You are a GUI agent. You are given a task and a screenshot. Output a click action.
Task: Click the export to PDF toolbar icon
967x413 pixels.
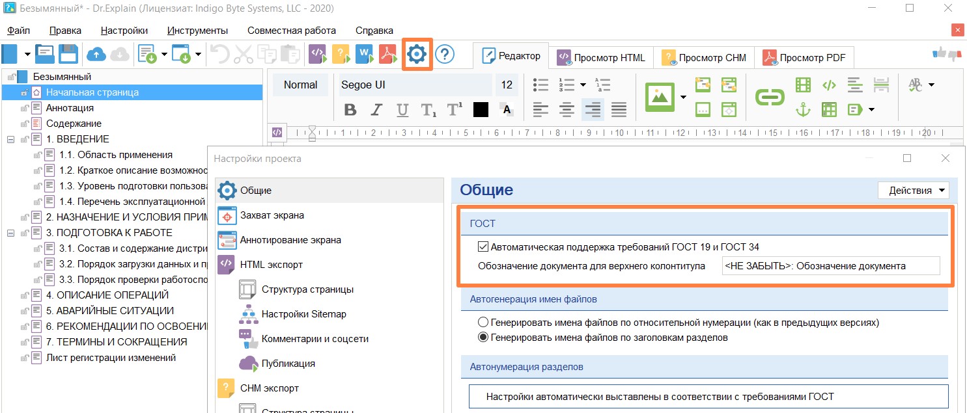tap(389, 54)
